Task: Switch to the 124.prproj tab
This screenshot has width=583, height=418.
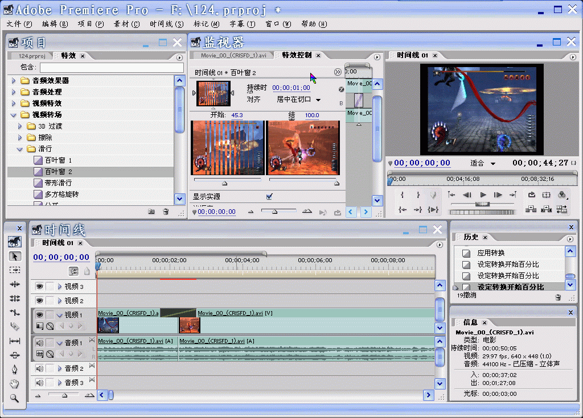Action: [x=32, y=56]
